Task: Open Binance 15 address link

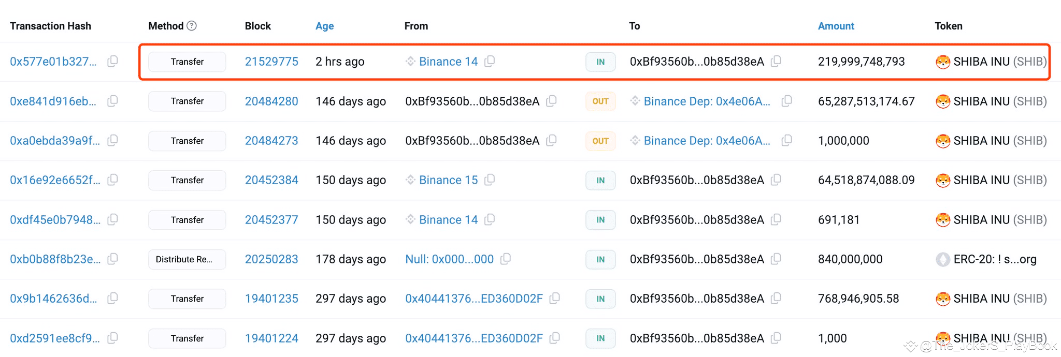Action: (x=449, y=180)
